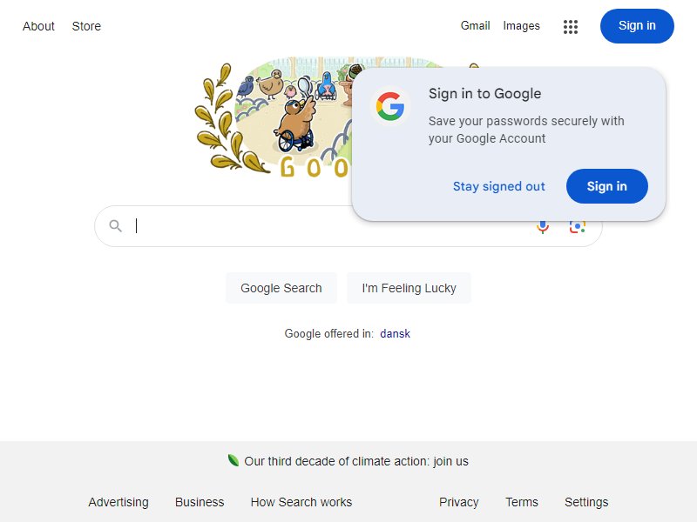
Task: Click Sign in inside the popup
Action: click(606, 186)
